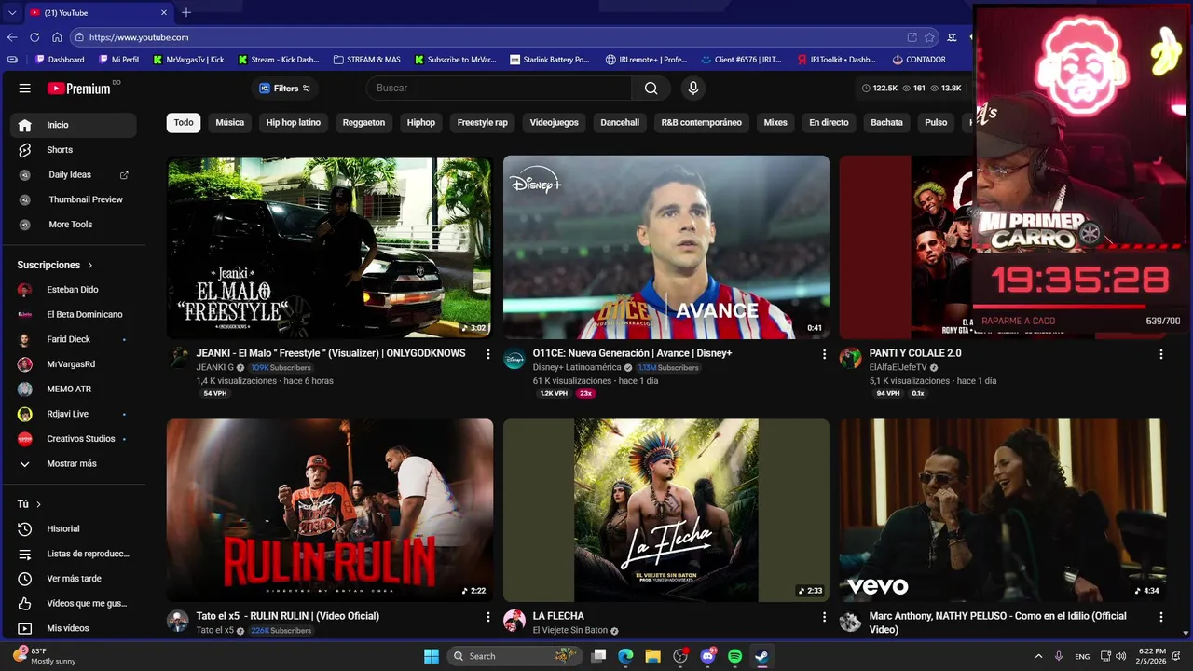Open options menu for RULIN RULIN video
Screen dimensions: 1193x671
487,617
